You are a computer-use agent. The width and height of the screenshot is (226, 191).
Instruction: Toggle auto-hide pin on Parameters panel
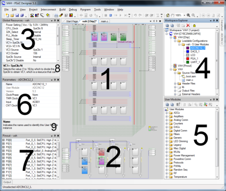pyautogui.click(x=55, y=80)
